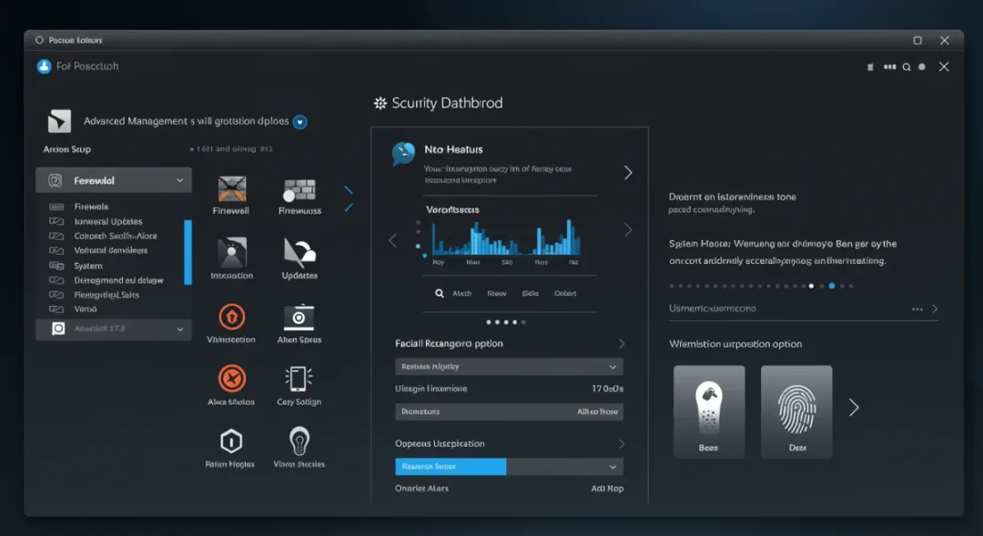983x536 pixels.
Task: Select the Vhintcicetion orange circle icon
Action: click(x=232, y=317)
